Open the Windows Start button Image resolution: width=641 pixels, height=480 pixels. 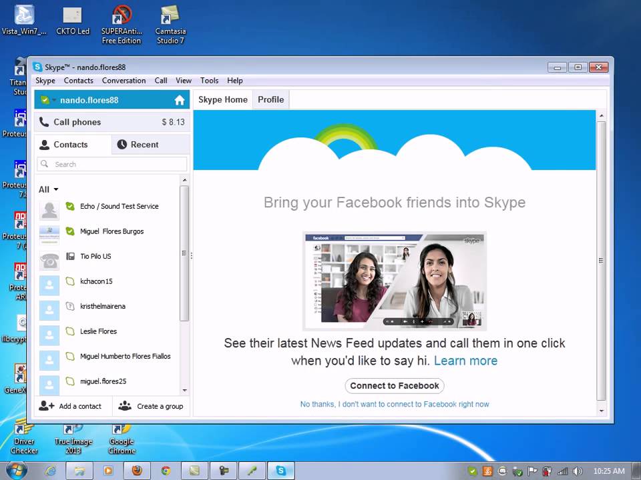tap(16, 471)
